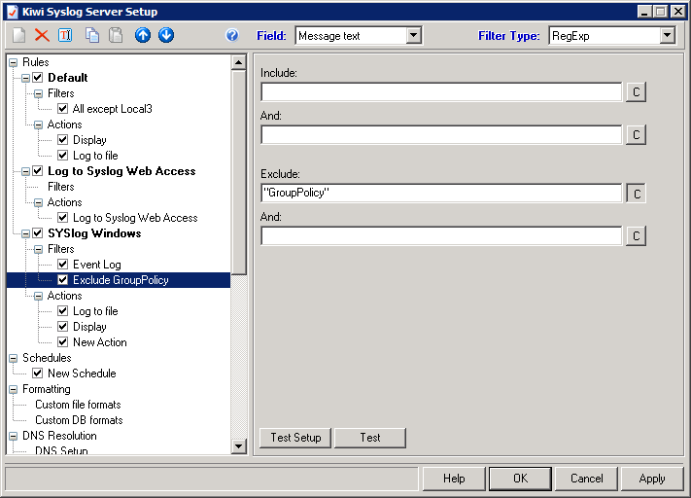Toggle Log to Syslog Web Access action checkbox
Viewport: 691px width, 498px height.
point(62,218)
